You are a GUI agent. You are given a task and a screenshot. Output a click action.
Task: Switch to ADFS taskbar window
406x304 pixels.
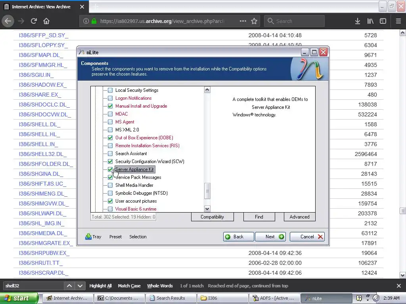tap(274, 298)
